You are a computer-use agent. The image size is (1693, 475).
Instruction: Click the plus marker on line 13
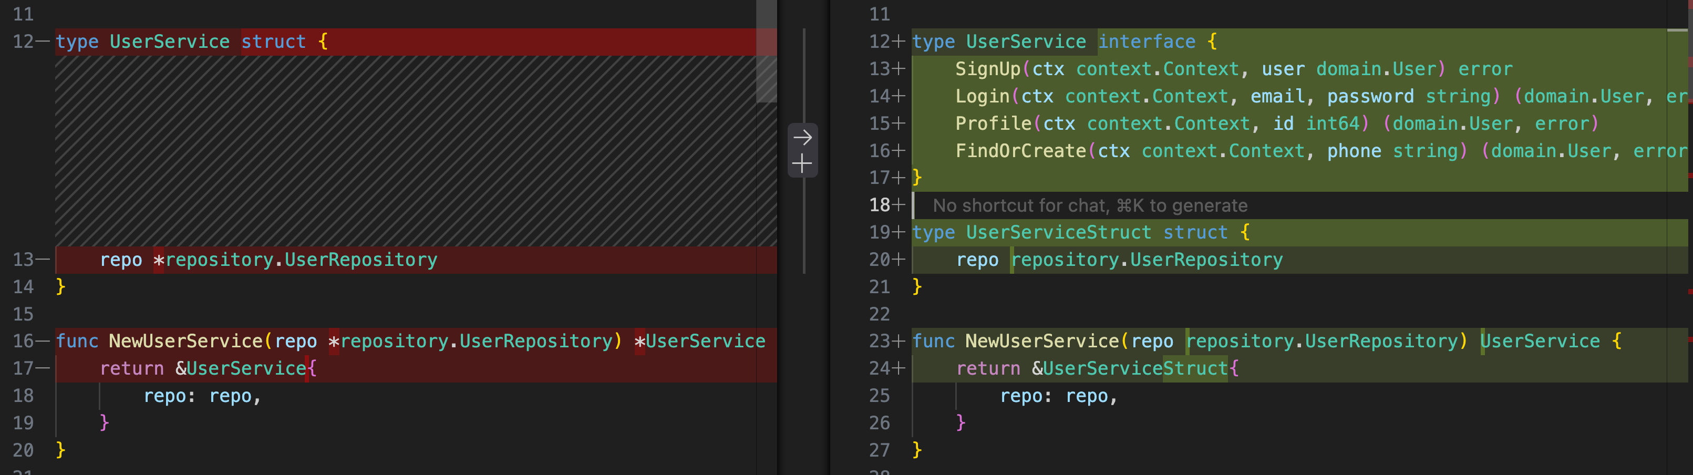pyautogui.click(x=899, y=69)
